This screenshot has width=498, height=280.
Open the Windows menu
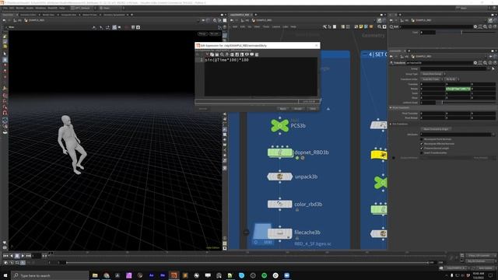click(x=40, y=8)
